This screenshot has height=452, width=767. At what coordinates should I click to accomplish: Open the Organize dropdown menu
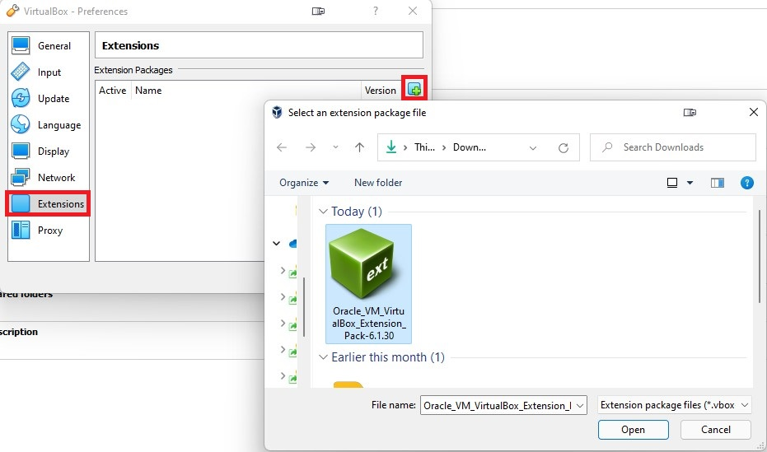304,183
